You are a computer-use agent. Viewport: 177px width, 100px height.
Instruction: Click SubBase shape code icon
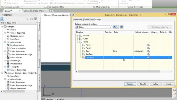[84, 54]
